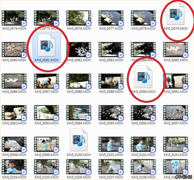Select the MVI_0093.MOV video thumbnail
The width and height of the screenshot is (194, 180).
[46, 113]
